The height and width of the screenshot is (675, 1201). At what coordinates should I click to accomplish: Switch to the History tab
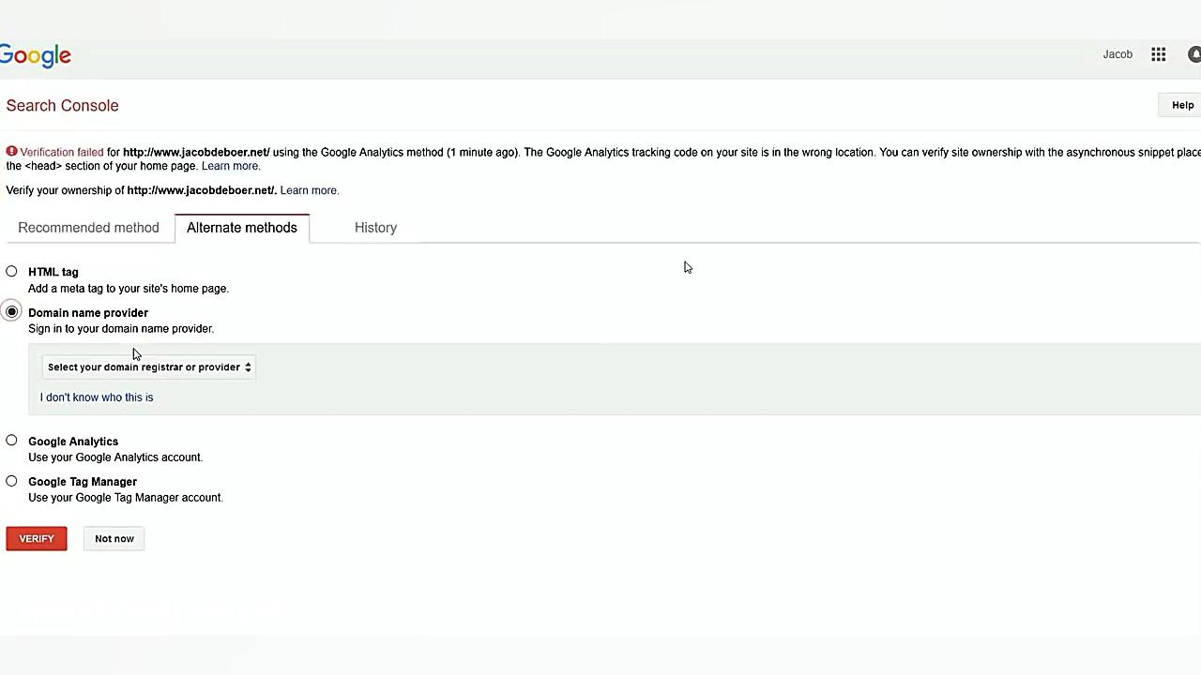(375, 228)
